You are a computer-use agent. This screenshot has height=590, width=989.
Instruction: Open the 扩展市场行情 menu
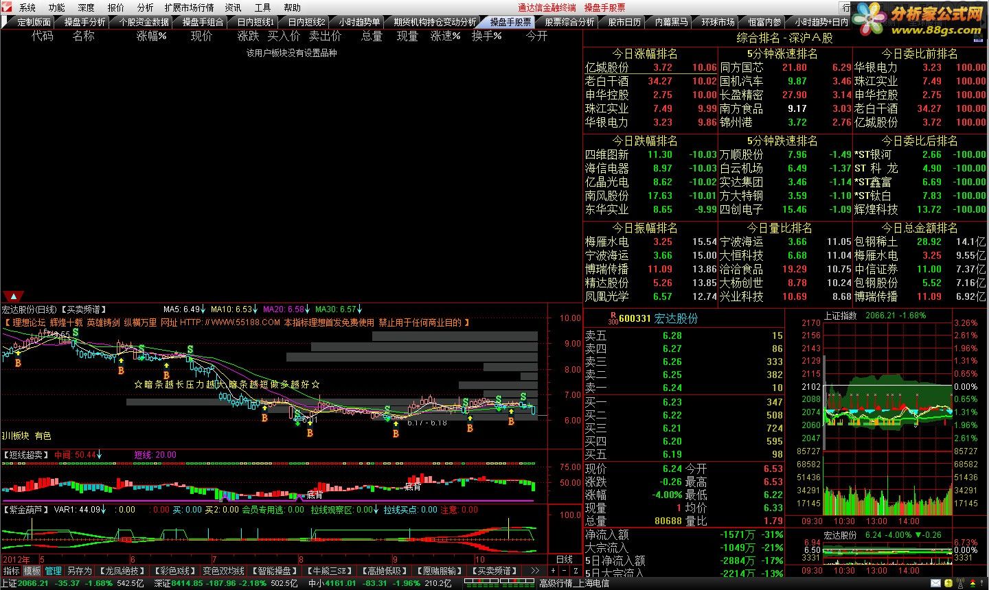[x=190, y=8]
